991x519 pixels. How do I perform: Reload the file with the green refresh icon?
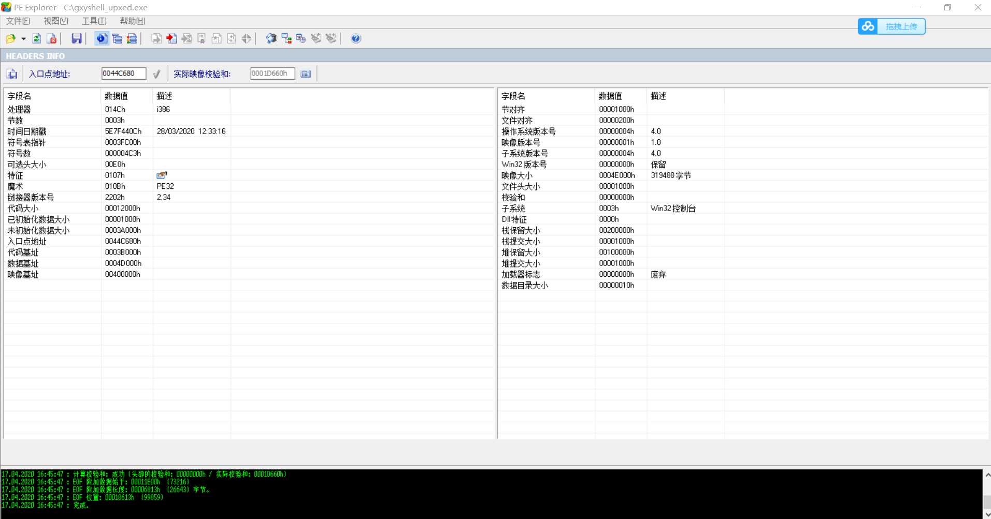pyautogui.click(x=37, y=38)
